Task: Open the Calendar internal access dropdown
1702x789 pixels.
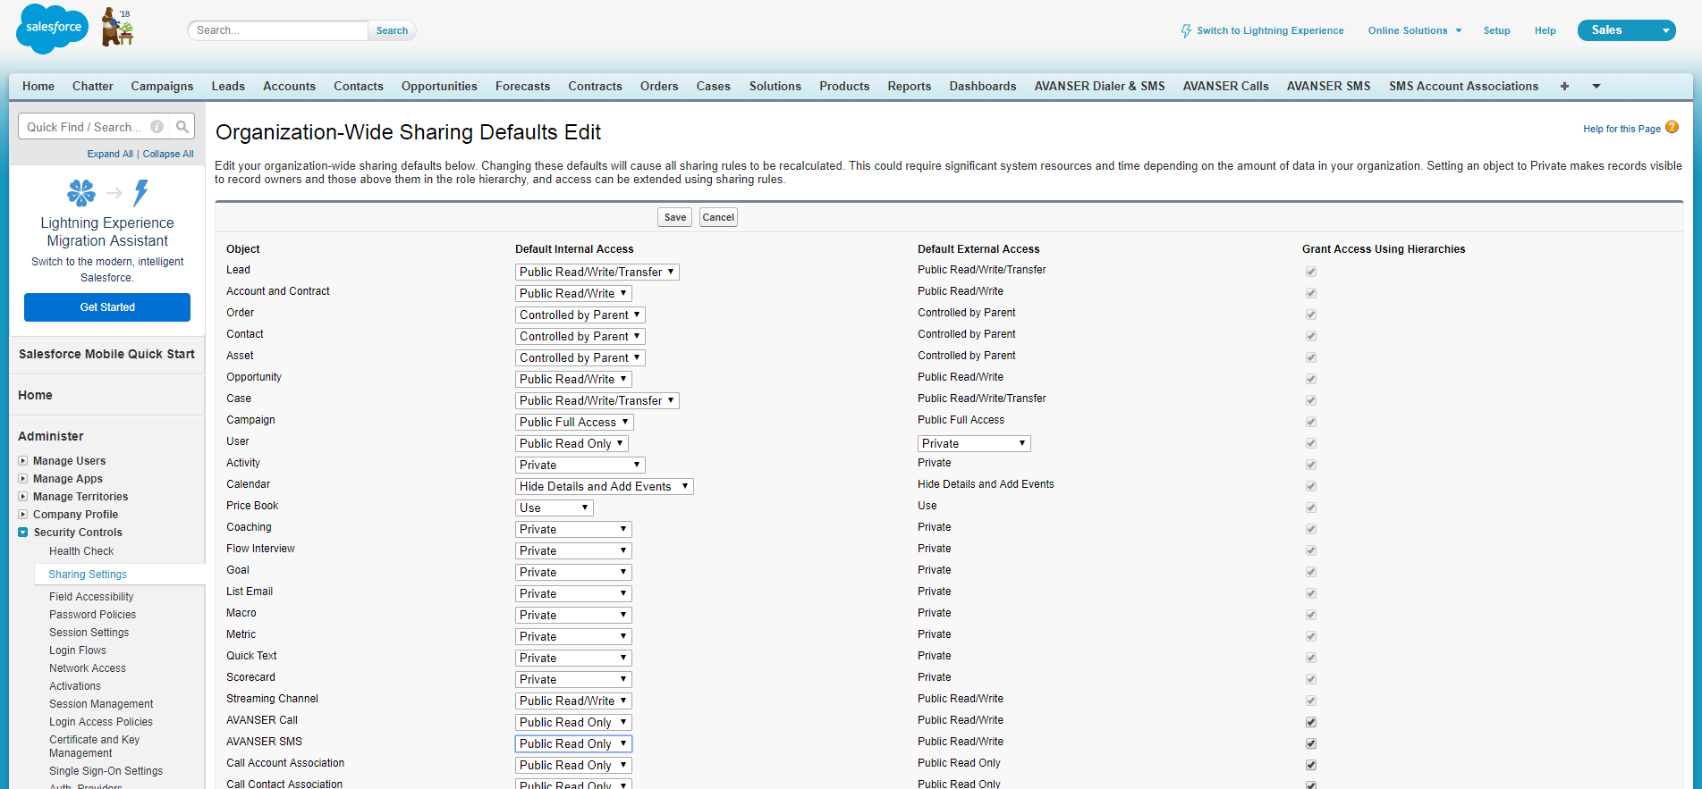Action: [605, 486]
